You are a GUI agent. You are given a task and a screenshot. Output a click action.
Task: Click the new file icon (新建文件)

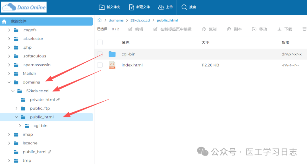tap(131, 7)
